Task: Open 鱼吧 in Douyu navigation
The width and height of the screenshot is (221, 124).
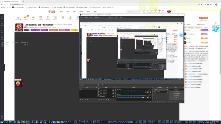Action: [95, 12]
